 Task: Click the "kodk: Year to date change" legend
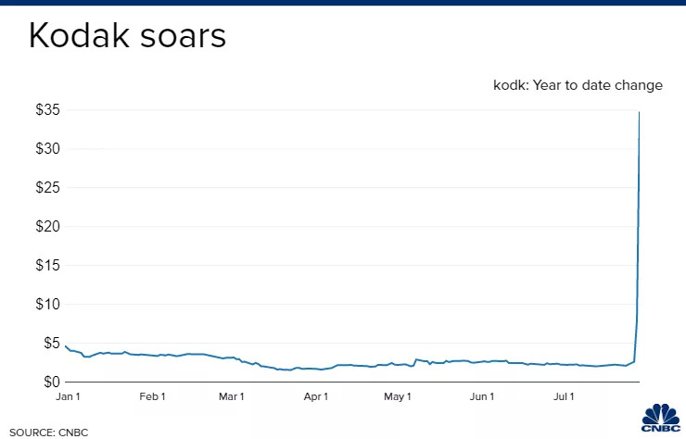578,85
